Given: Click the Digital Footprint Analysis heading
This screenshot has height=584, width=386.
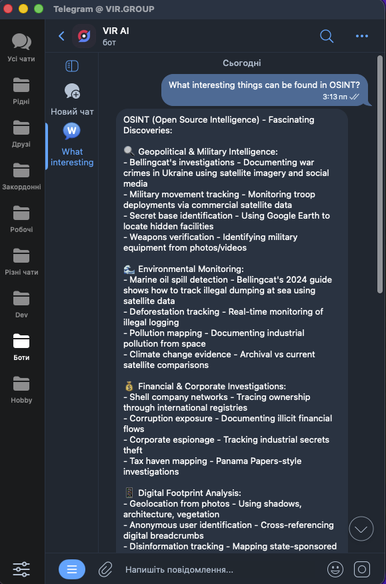Looking at the screenshot, I should (x=189, y=493).
